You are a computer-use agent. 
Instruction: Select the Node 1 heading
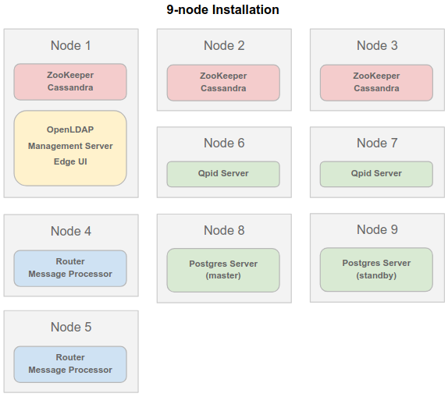point(71,45)
